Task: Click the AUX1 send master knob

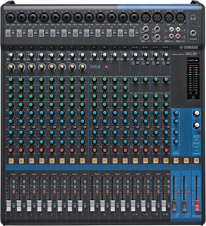Action: point(177,113)
